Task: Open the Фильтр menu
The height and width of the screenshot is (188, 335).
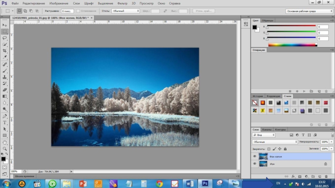Action: tap(122, 3)
